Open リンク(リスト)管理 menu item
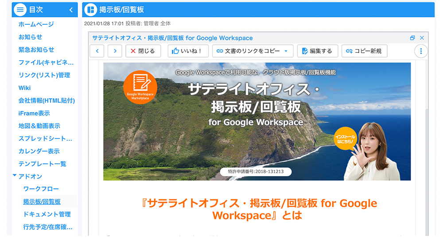Screen dimensions: 443x251 [x=44, y=75]
